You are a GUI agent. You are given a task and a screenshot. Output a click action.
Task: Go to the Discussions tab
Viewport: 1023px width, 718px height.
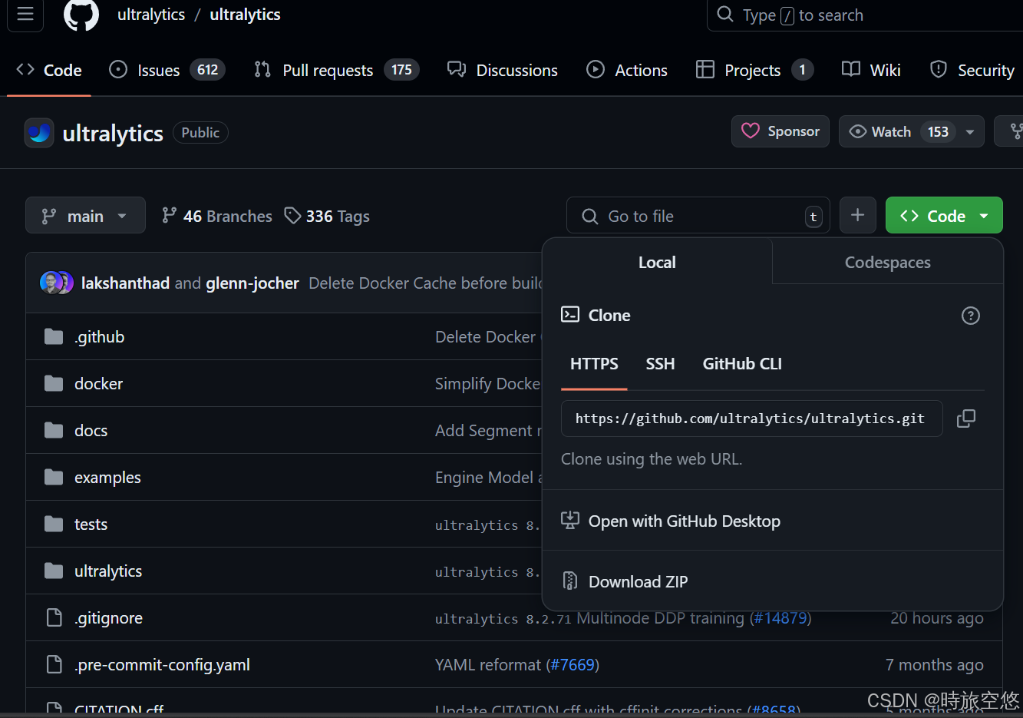pyautogui.click(x=503, y=70)
